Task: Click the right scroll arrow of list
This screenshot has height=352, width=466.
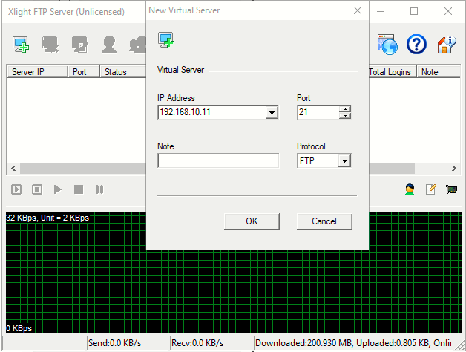Action: [x=454, y=168]
